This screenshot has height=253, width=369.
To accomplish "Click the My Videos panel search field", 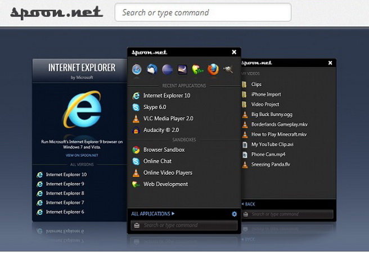I will (x=288, y=214).
